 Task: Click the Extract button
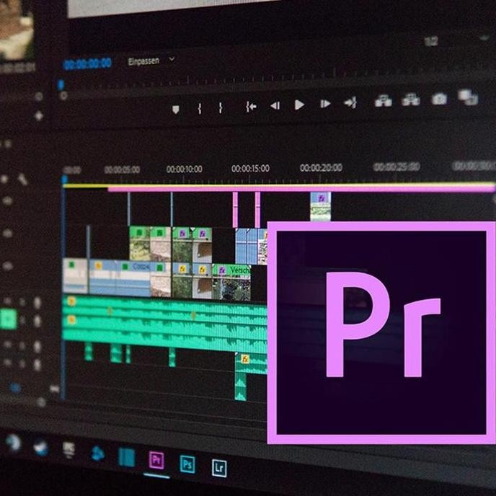point(411,99)
